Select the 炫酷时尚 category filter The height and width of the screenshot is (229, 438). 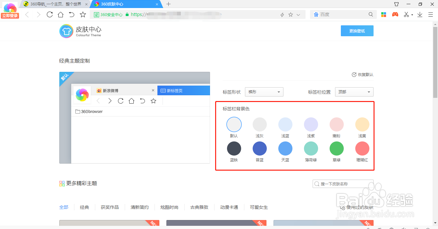[x=170, y=207]
